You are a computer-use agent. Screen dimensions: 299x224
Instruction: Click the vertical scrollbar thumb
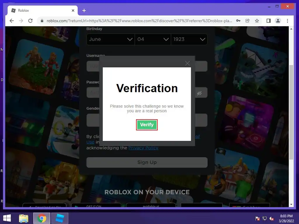291,112
